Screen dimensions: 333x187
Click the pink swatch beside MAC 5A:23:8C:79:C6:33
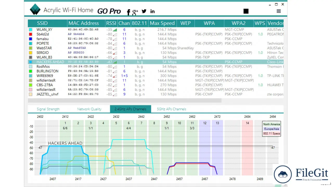(31, 90)
